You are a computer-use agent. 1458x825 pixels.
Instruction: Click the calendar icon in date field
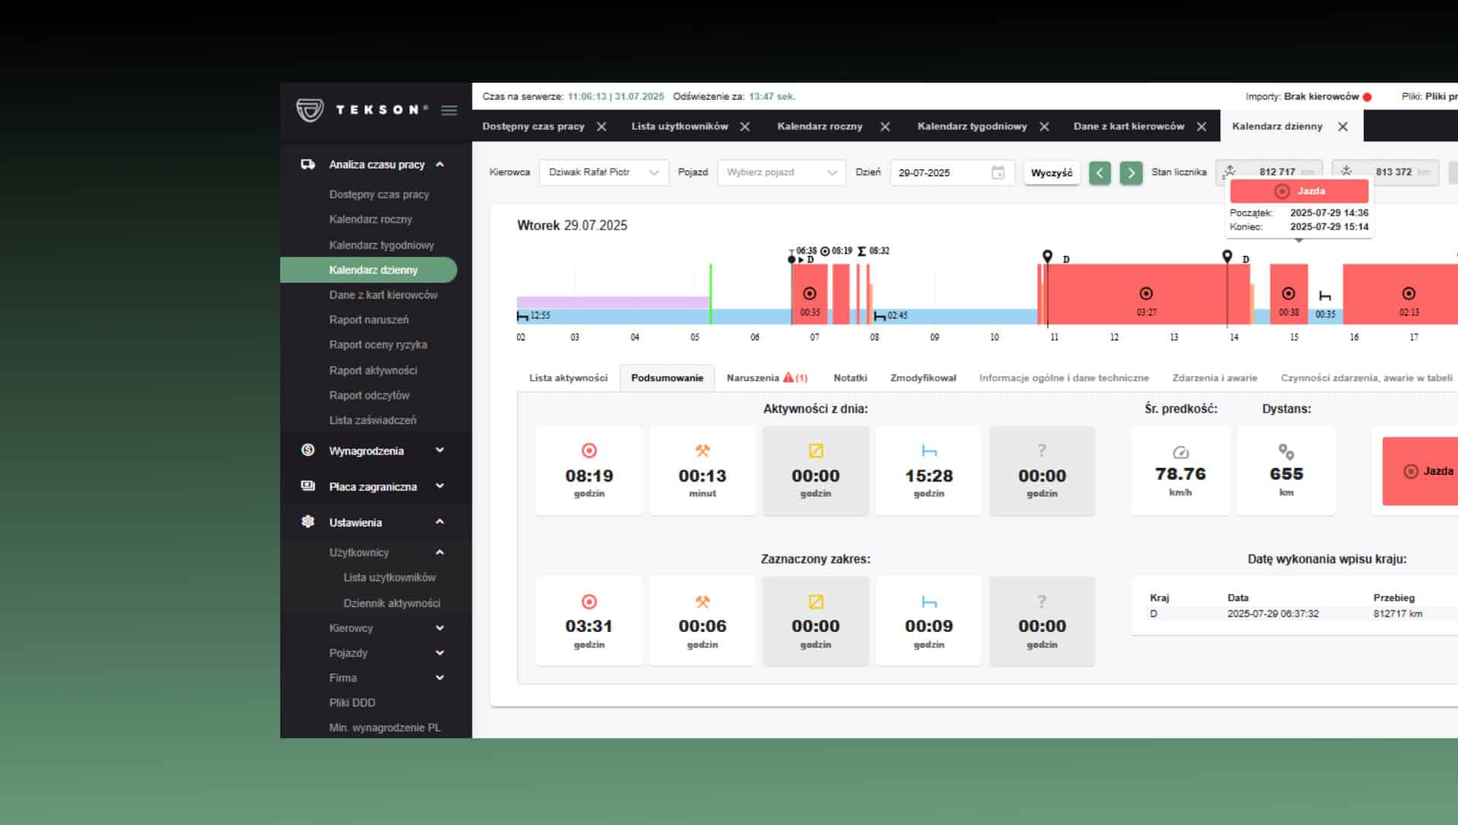point(998,172)
